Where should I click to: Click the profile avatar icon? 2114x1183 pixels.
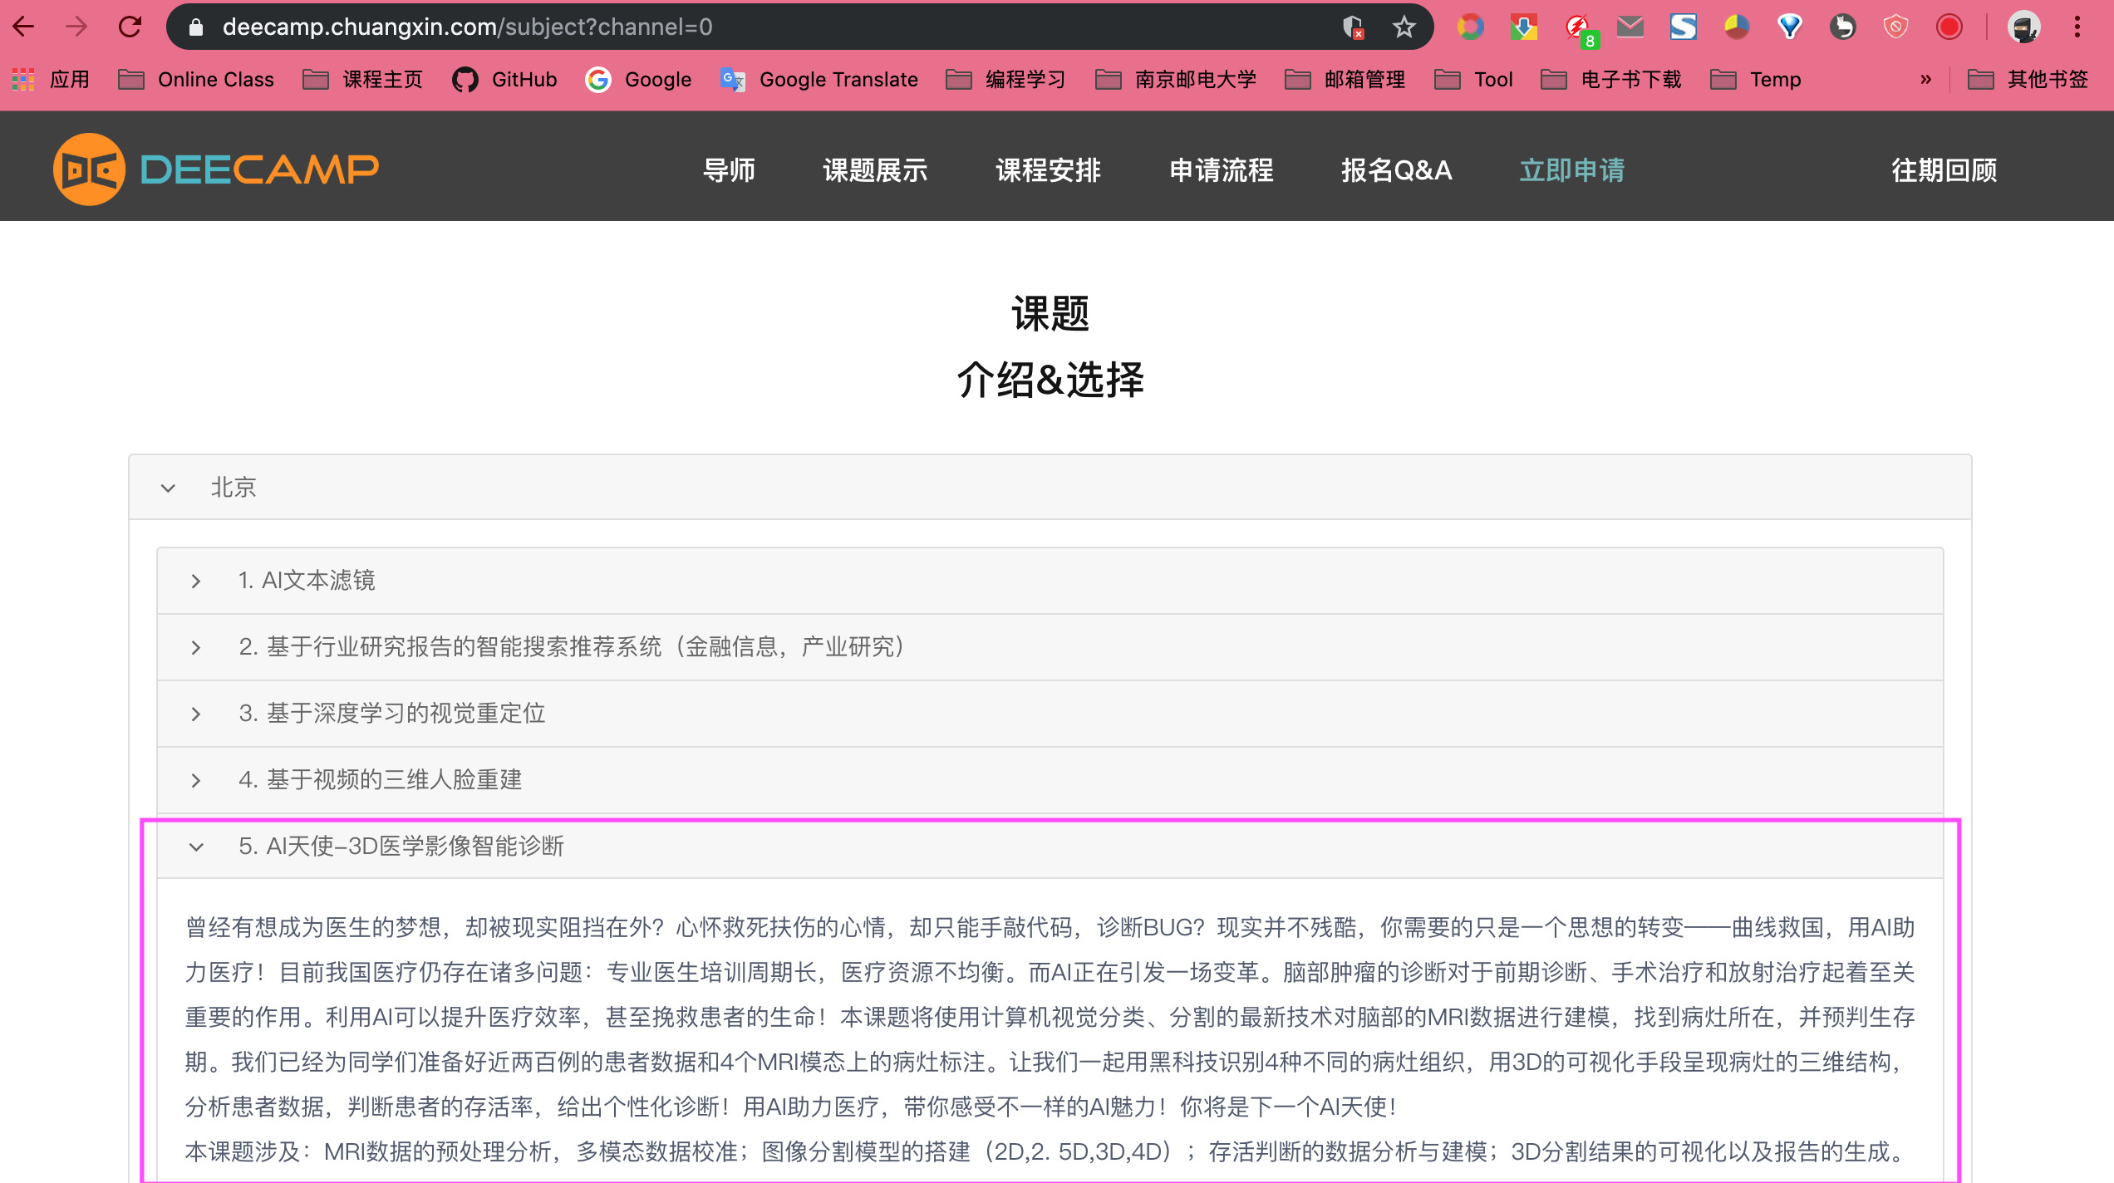point(2023,27)
